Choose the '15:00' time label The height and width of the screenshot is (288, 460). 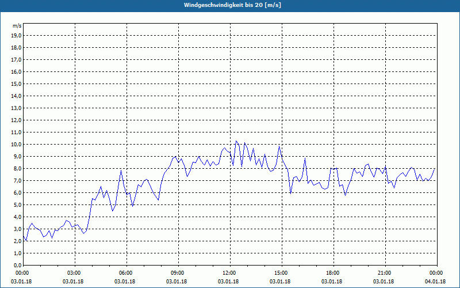coord(282,273)
